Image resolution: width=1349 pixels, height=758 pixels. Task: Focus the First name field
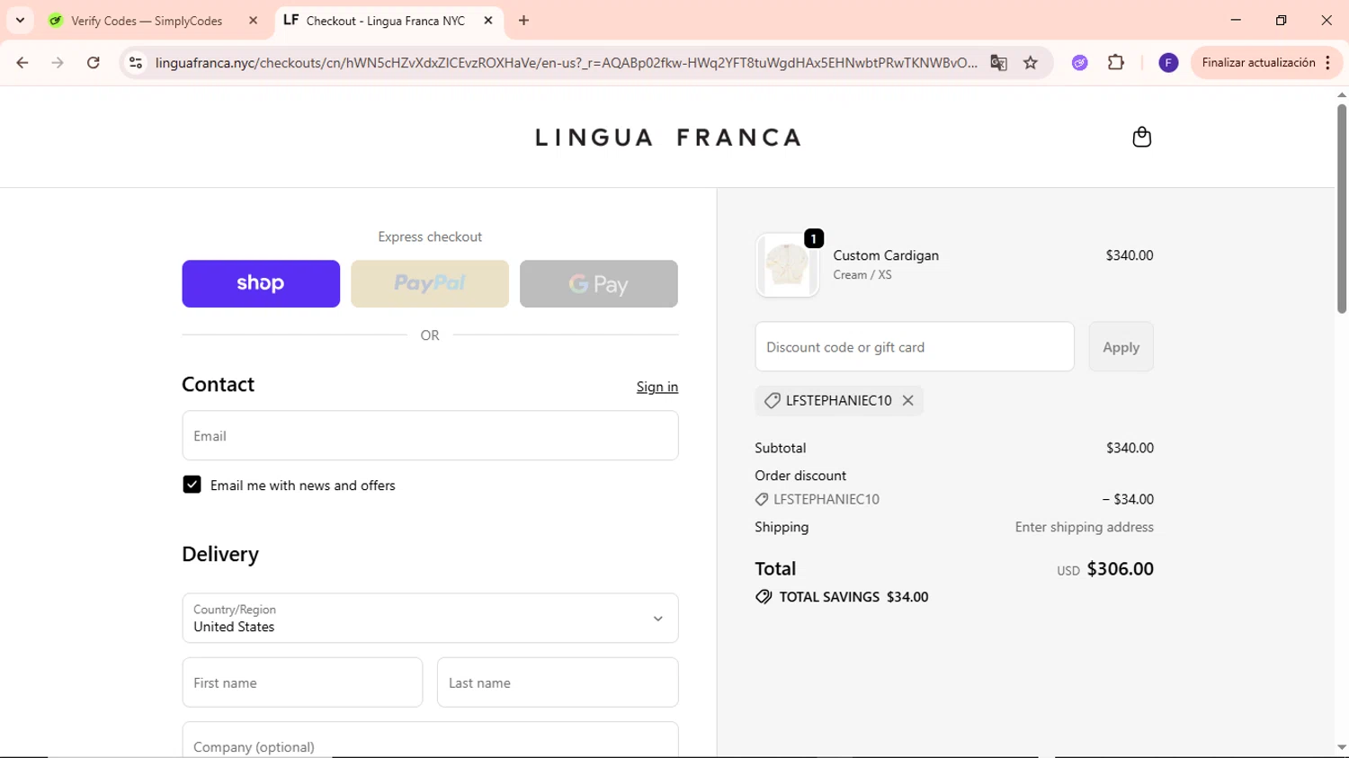tap(302, 682)
